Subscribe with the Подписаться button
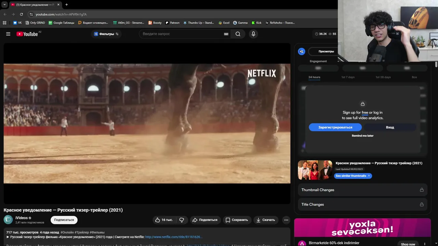 [x=64, y=220]
